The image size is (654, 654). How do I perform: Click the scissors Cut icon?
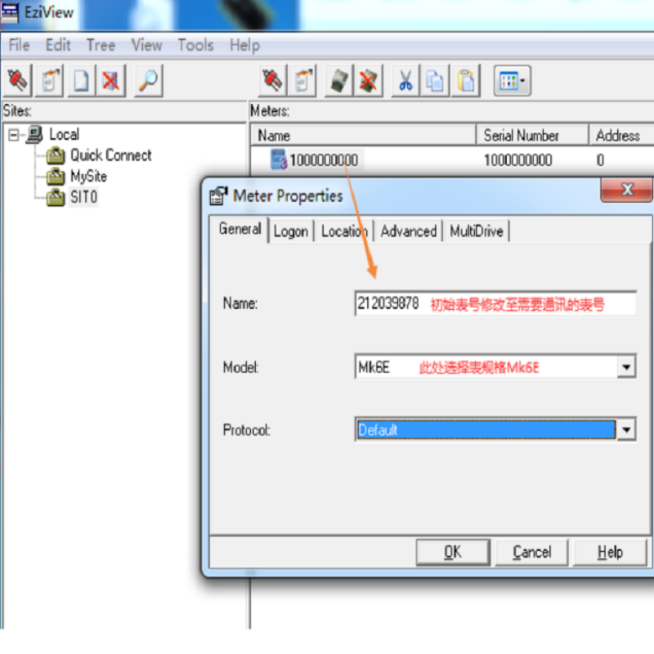click(405, 80)
